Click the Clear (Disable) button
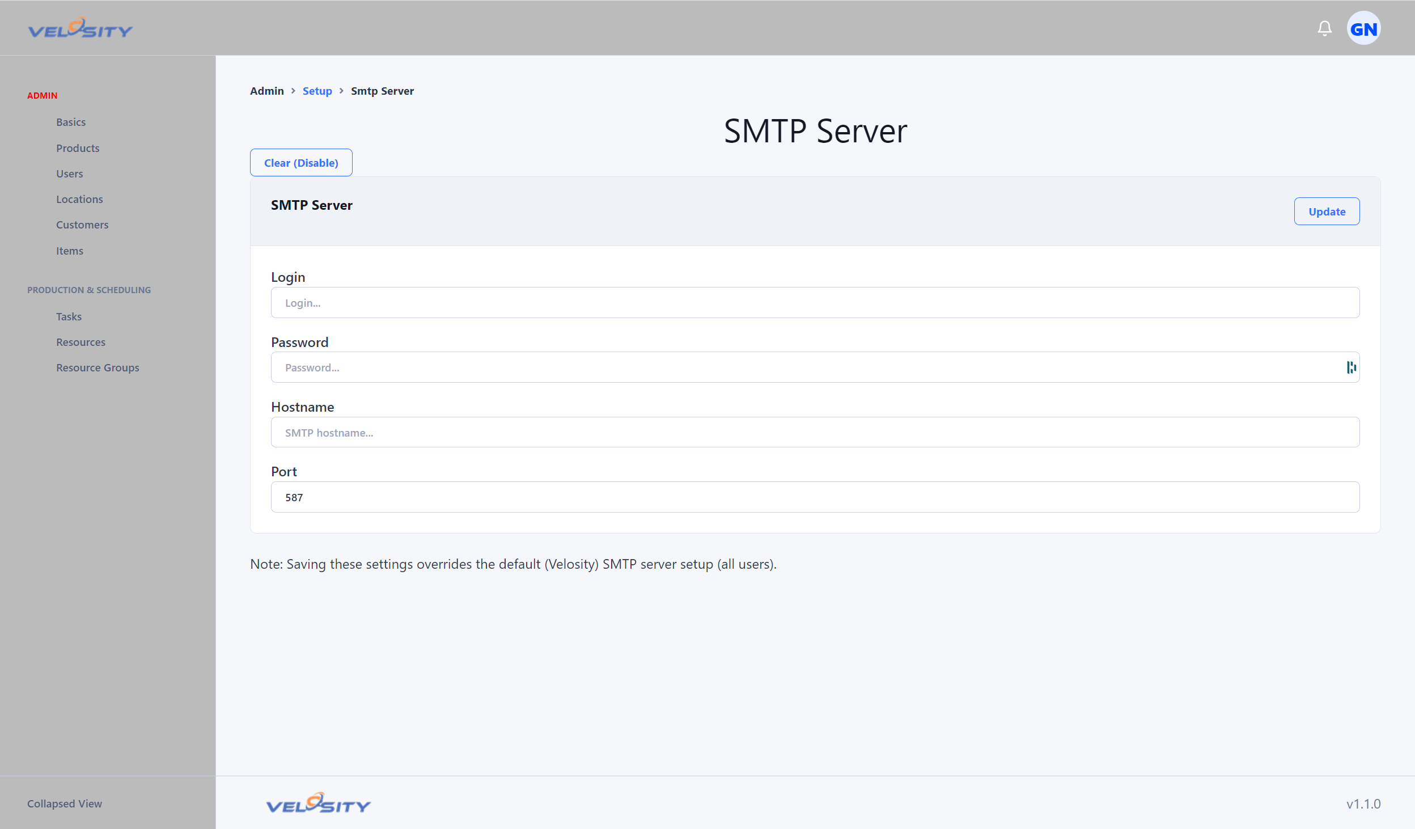Viewport: 1415px width, 829px height. point(301,163)
